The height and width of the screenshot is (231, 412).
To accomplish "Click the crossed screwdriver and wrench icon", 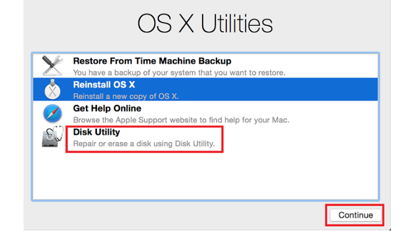I will [52, 66].
